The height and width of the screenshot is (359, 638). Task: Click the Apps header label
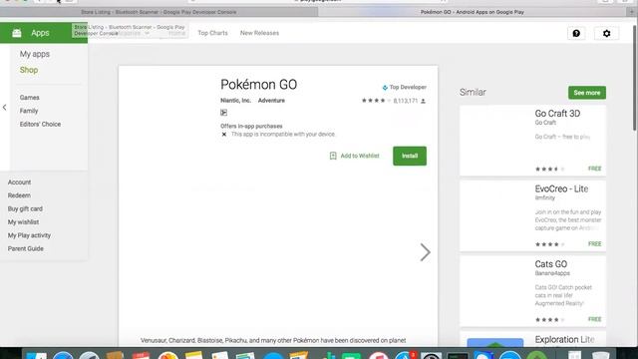pyautogui.click(x=40, y=33)
